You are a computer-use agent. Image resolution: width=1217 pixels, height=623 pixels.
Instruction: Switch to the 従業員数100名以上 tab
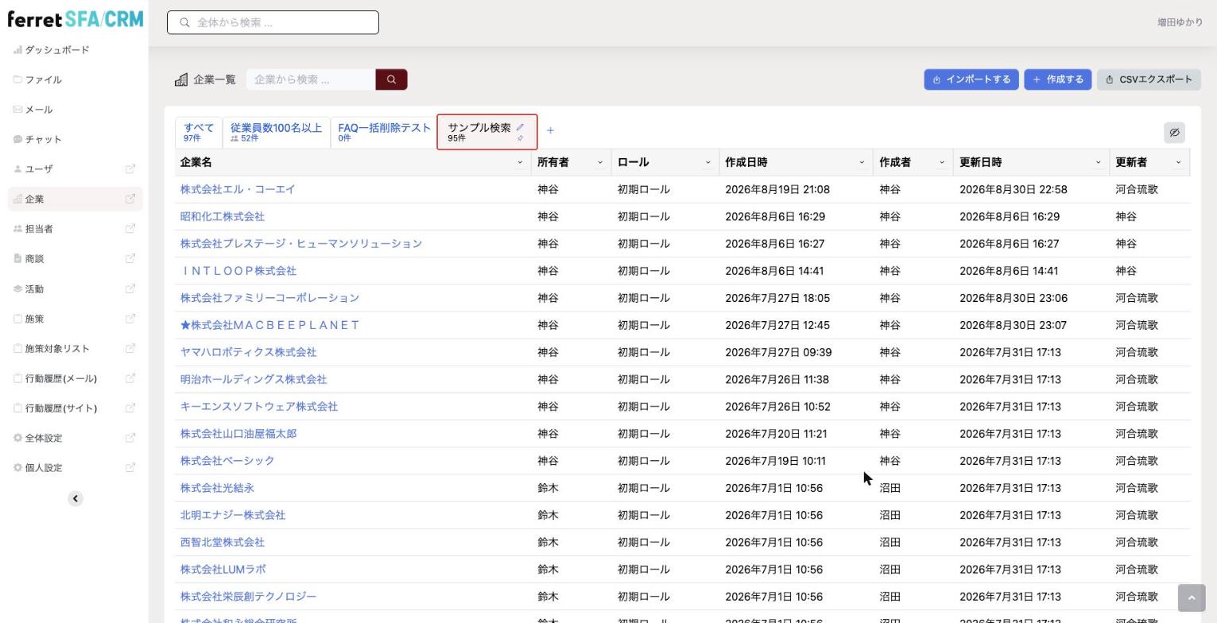(x=276, y=132)
